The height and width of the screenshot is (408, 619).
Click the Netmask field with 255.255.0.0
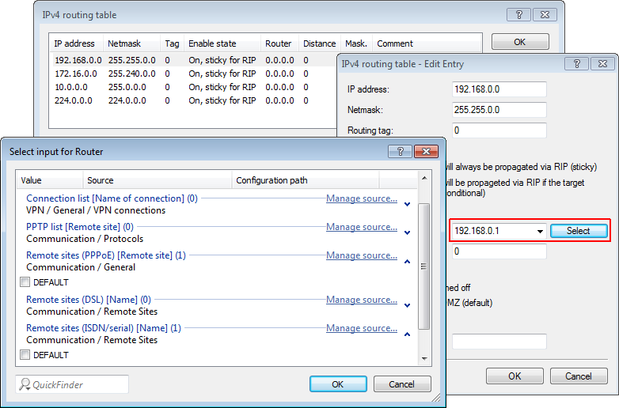click(499, 109)
